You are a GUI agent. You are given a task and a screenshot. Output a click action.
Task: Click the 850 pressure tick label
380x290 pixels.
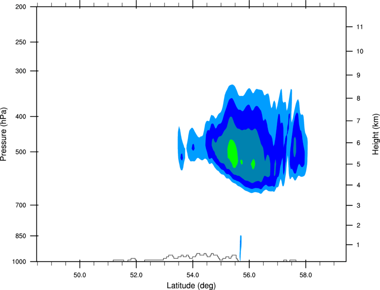(x=21, y=236)
